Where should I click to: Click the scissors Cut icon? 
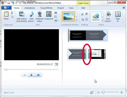coord(12,13)
